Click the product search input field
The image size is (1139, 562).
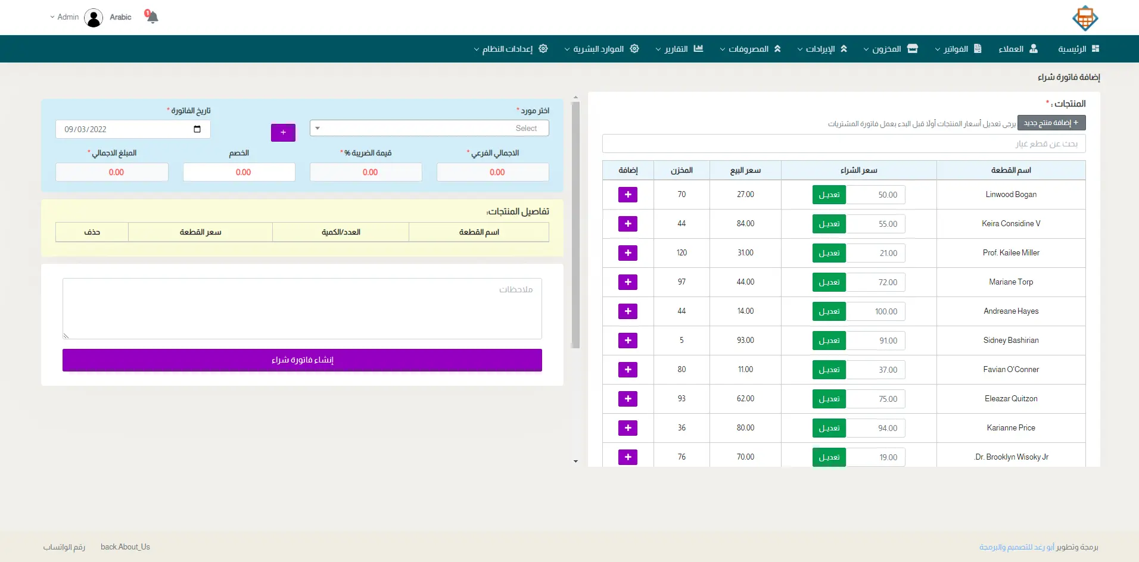(x=844, y=144)
